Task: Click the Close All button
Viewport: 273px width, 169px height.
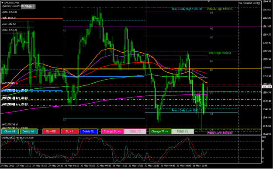Action: point(10,132)
